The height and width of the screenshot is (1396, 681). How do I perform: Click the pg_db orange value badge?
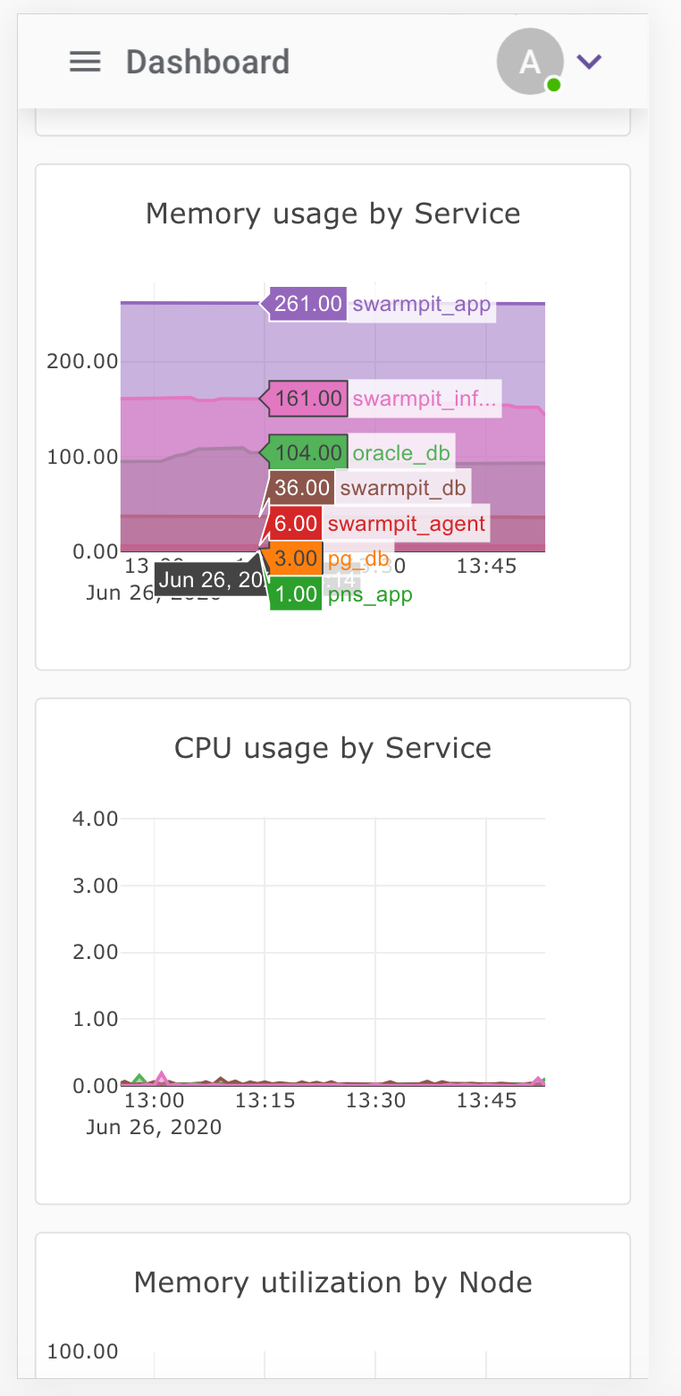(295, 558)
